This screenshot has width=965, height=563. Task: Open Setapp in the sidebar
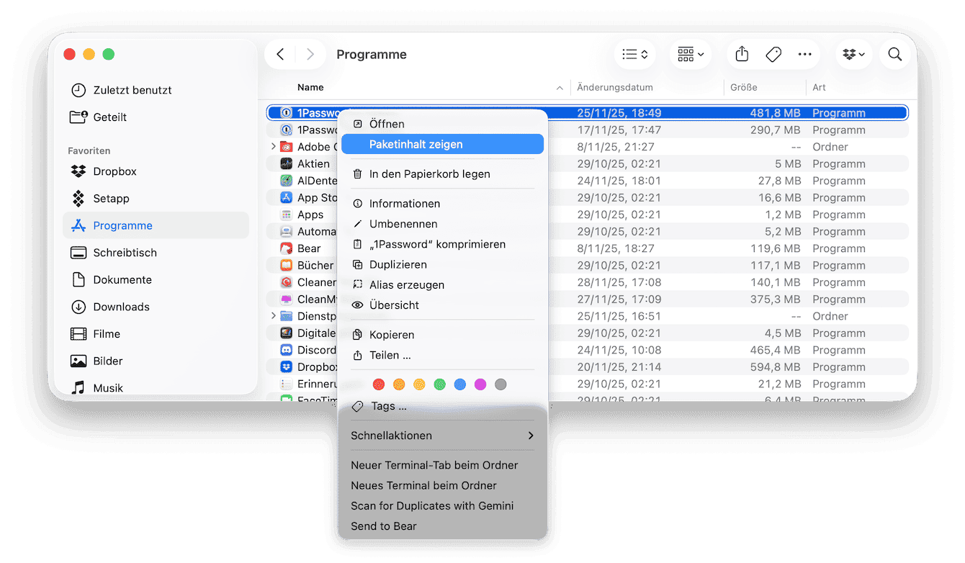tap(111, 199)
